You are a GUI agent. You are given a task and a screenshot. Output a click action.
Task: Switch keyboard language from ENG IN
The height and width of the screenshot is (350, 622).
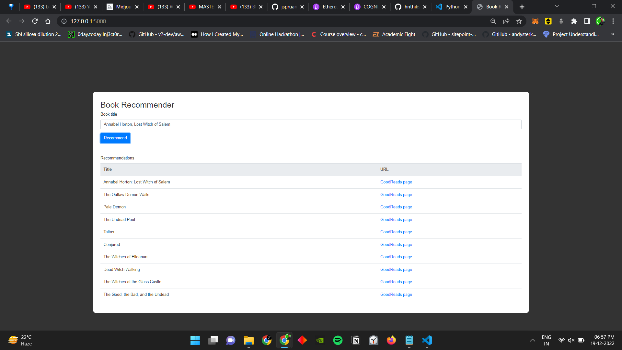pyautogui.click(x=547, y=340)
